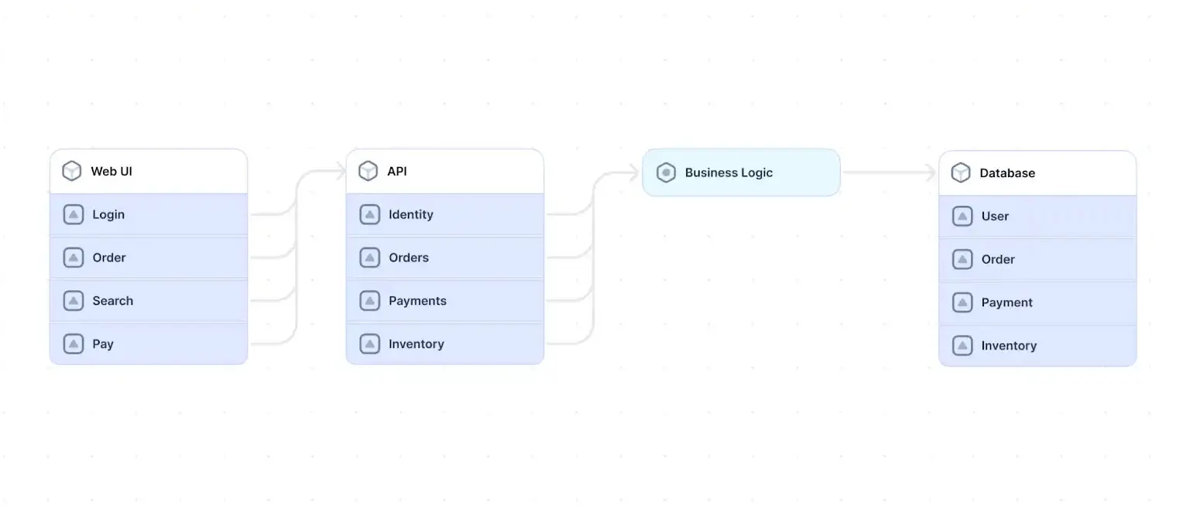Select the Order row in Web UI
This screenshot has height=519, width=1183.
[x=149, y=258]
